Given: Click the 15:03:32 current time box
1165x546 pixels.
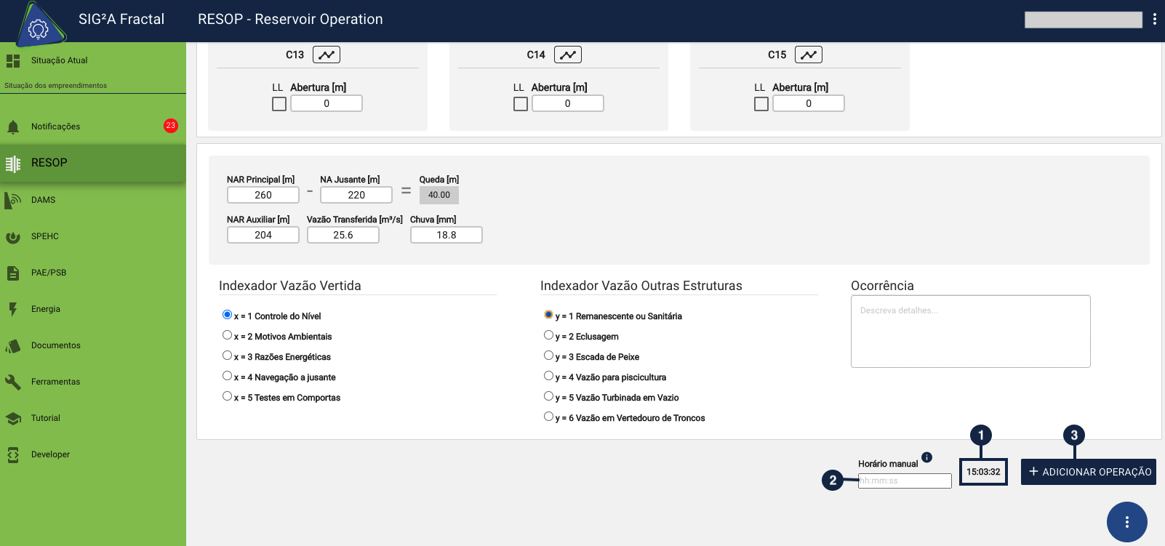Looking at the screenshot, I should coord(983,472).
